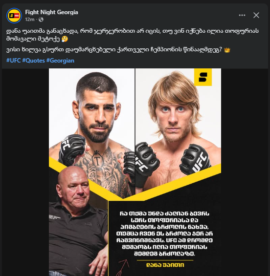
Task: Open the #Quotes hashtag
Action: click(33, 61)
